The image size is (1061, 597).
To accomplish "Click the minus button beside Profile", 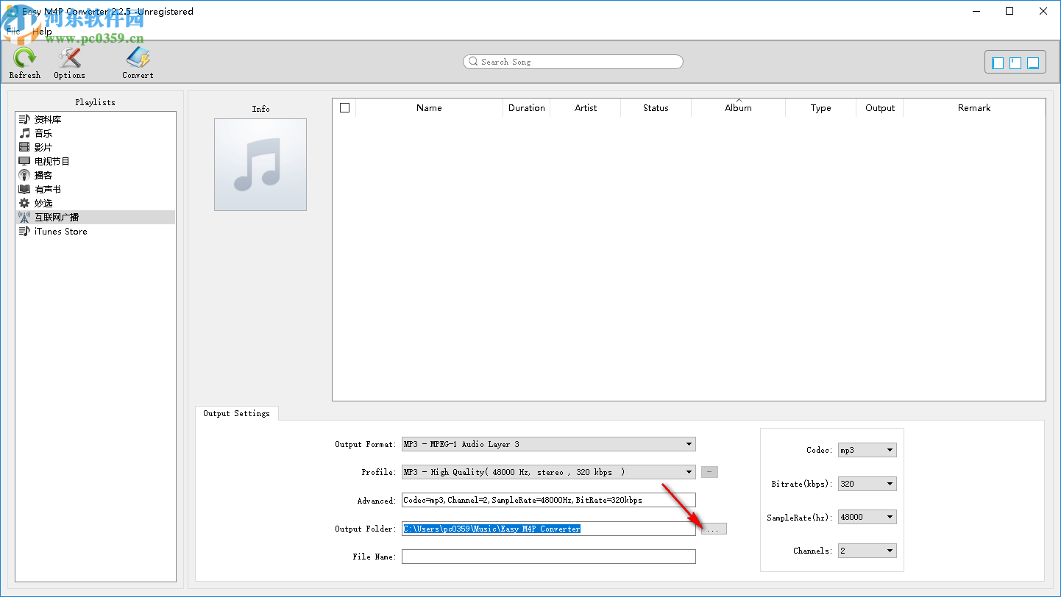I will click(709, 472).
